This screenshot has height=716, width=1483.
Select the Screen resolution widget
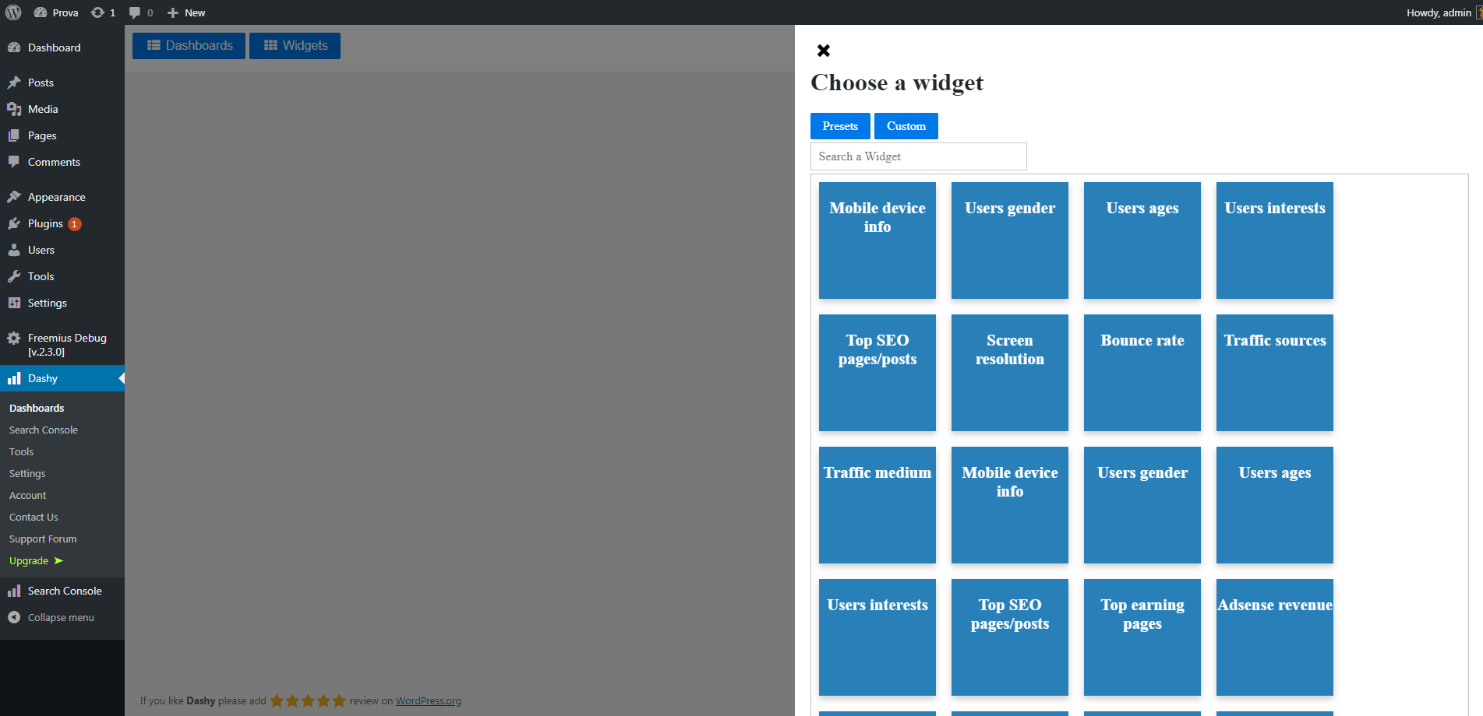click(x=1010, y=373)
